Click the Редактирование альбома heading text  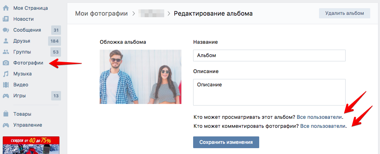[x=213, y=14]
